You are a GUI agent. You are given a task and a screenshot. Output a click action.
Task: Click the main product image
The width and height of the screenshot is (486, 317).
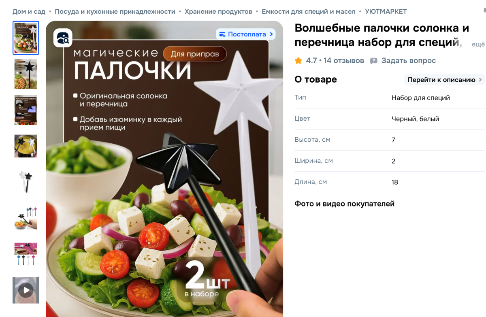(x=164, y=169)
